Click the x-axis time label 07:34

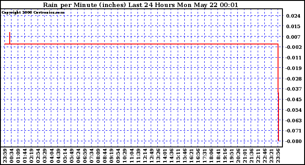coord(91,156)
